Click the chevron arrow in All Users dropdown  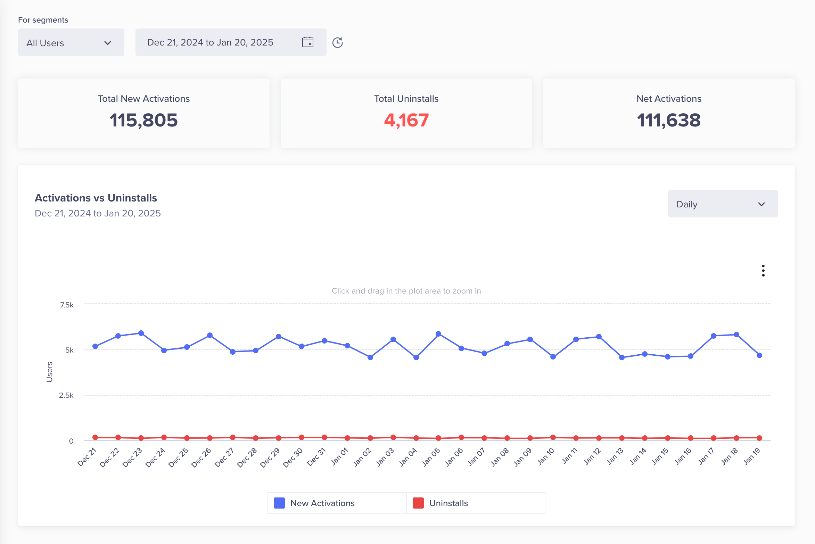pyautogui.click(x=108, y=43)
